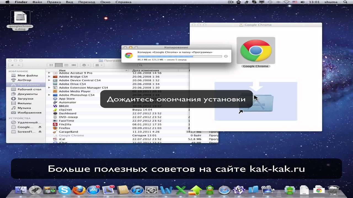Switch Finder to icon view
The width and height of the screenshot is (353, 198).
pos(51,65)
